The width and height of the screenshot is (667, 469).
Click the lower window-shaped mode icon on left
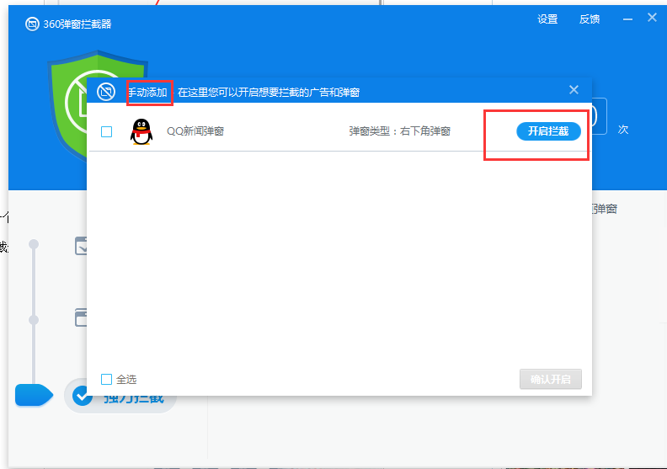[x=81, y=318]
